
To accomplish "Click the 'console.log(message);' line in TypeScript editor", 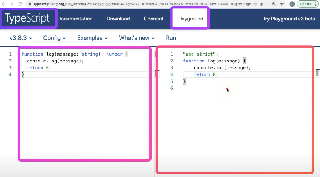I will (55, 61).
